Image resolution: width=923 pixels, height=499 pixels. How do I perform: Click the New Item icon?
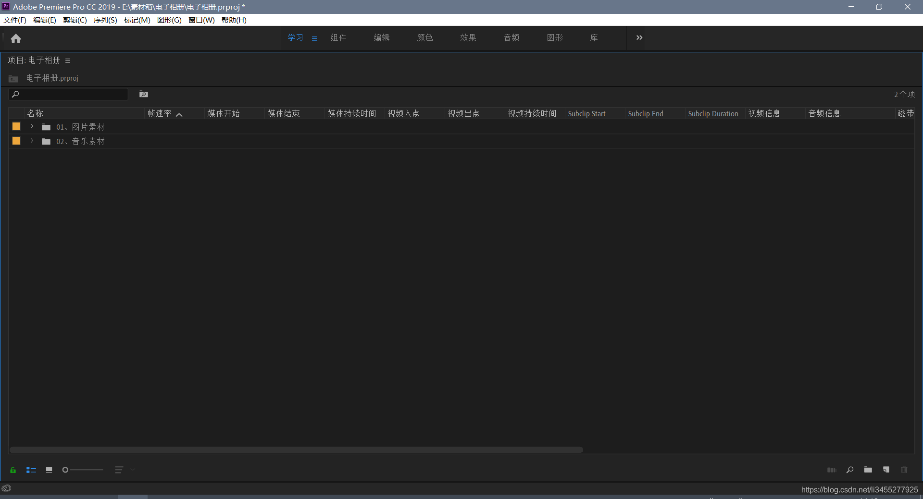[x=886, y=470]
